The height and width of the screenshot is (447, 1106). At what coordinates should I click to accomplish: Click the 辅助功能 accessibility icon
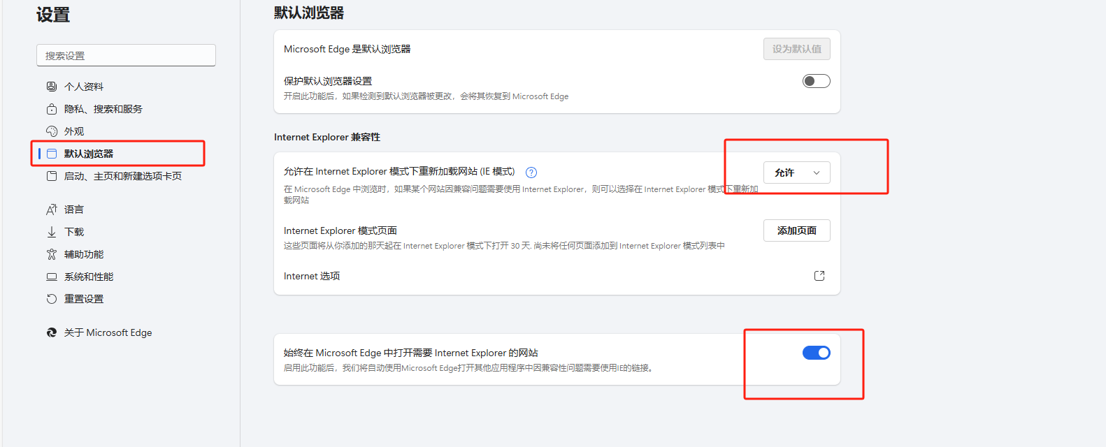click(x=52, y=254)
